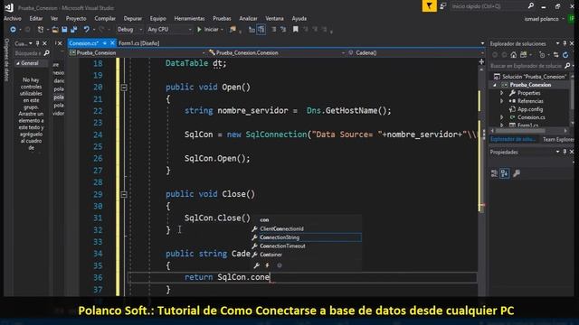
Task: Click the uncomment selection toolbar icon
Action: (283, 30)
